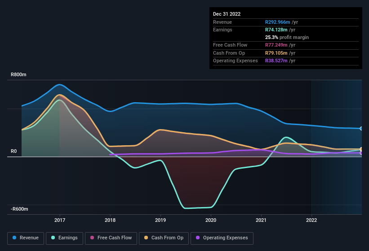Image resolution: width=369 pixels, height=251 pixels.
Task: Click the R79.105m cash from op value
Action: pyautogui.click(x=276, y=53)
